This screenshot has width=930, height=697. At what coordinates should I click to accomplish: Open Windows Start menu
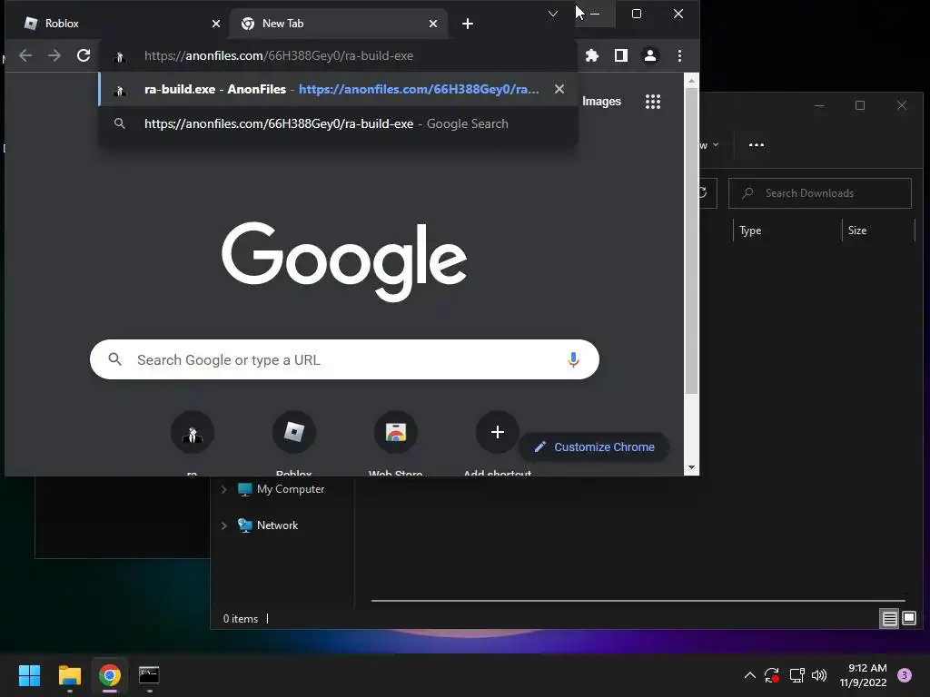(29, 675)
